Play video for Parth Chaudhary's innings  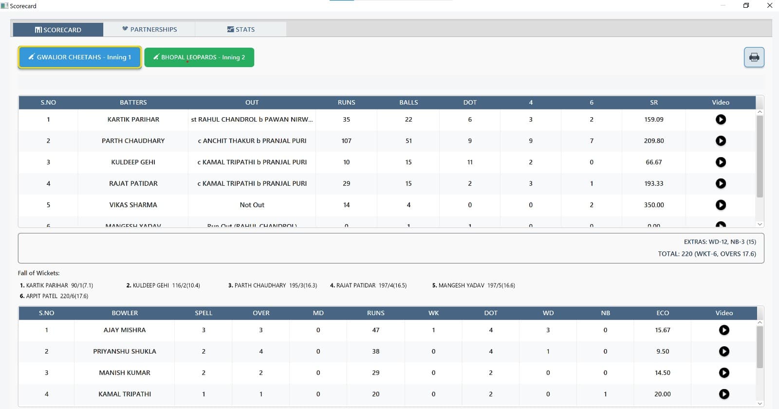721,141
